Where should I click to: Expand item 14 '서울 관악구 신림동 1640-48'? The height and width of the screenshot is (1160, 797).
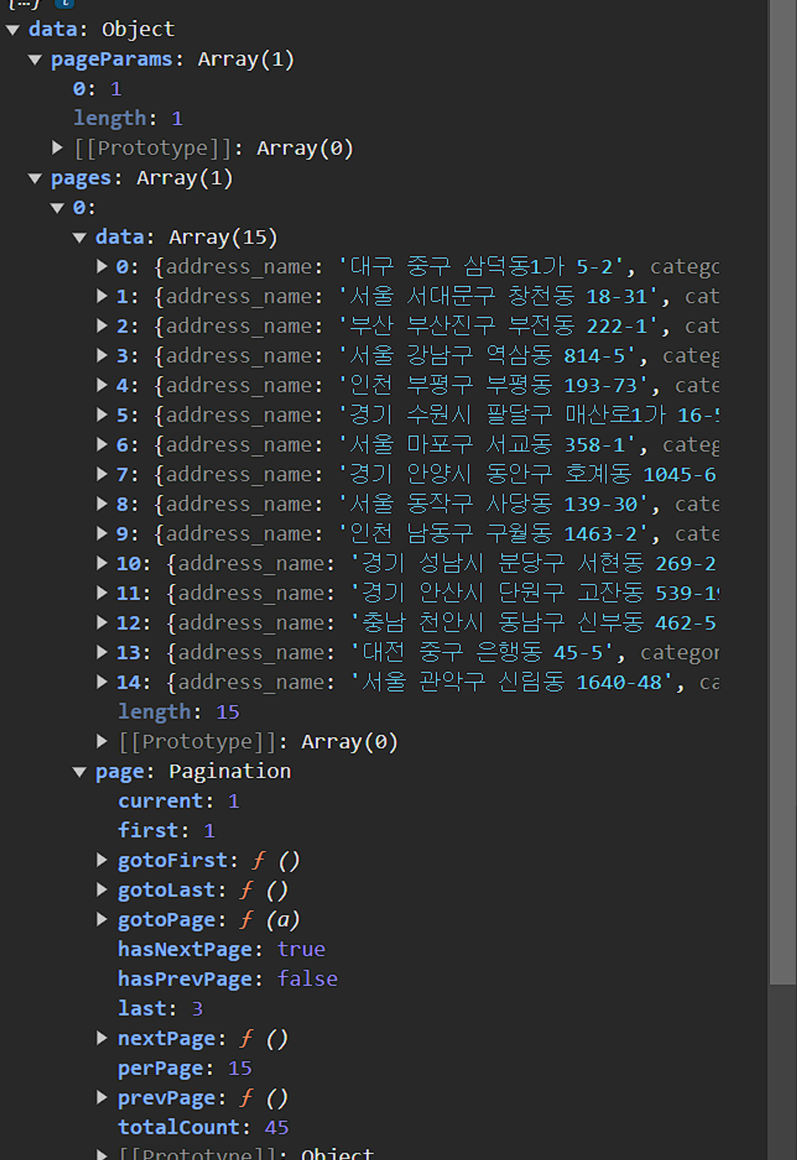click(x=102, y=682)
